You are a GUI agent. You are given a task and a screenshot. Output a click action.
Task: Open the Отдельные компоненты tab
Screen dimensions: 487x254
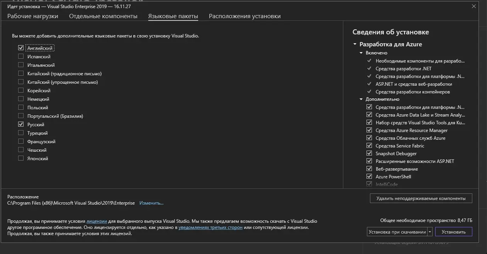click(x=103, y=16)
